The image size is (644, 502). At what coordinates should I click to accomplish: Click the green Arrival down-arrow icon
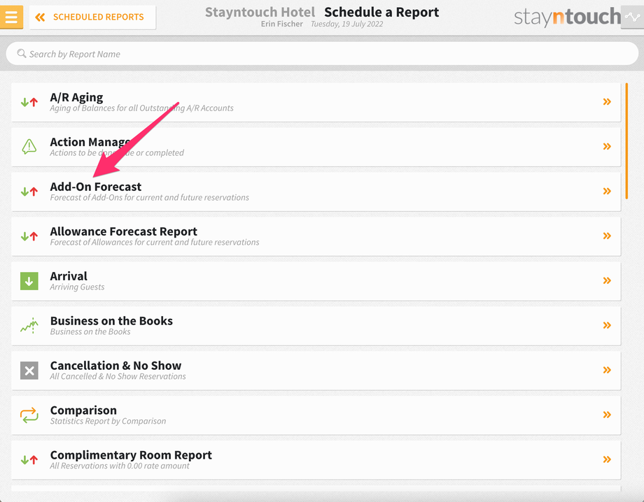(x=29, y=281)
